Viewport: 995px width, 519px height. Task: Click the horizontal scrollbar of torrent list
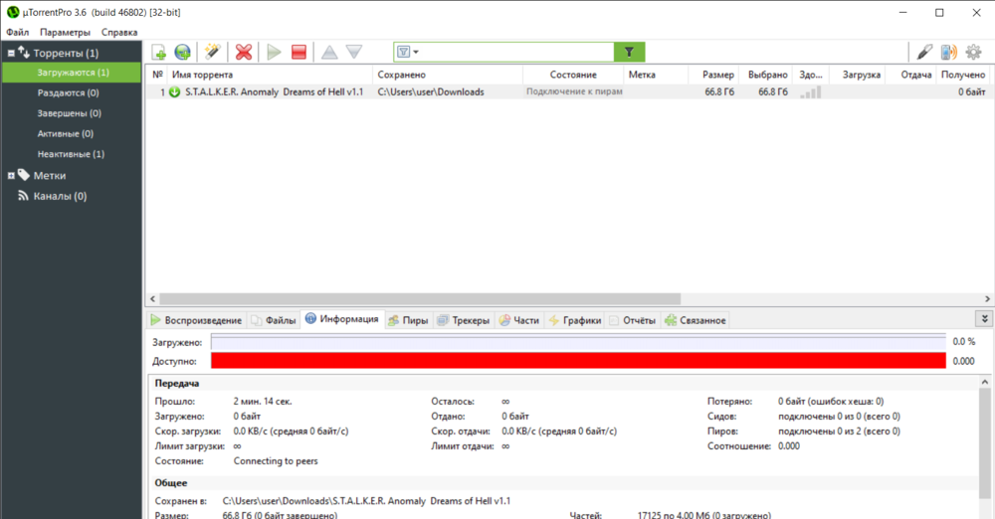(420, 298)
